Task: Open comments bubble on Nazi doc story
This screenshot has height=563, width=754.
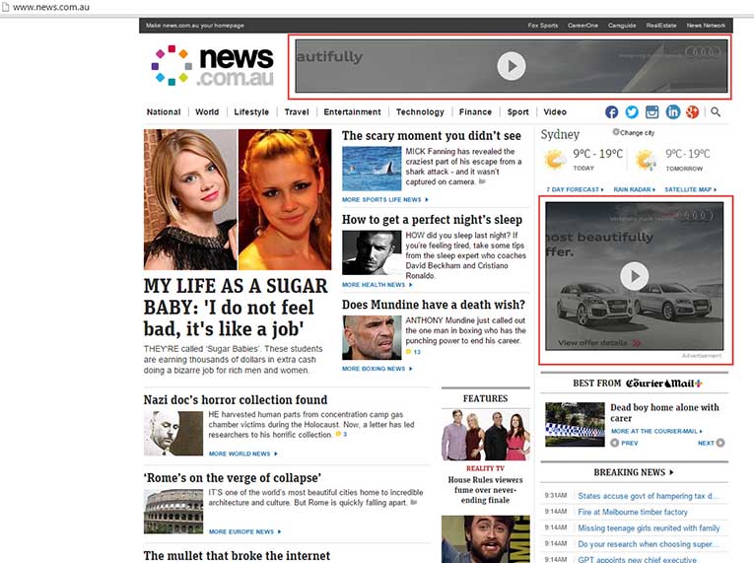Action: pos(338,434)
